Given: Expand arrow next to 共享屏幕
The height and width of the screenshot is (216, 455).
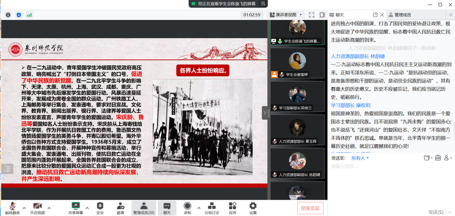Looking at the screenshot, I should (87, 208).
